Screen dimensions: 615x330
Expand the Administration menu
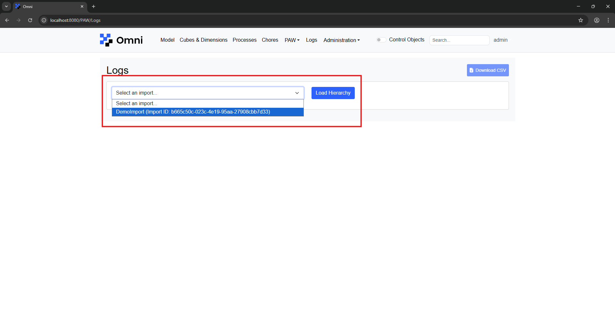342,40
